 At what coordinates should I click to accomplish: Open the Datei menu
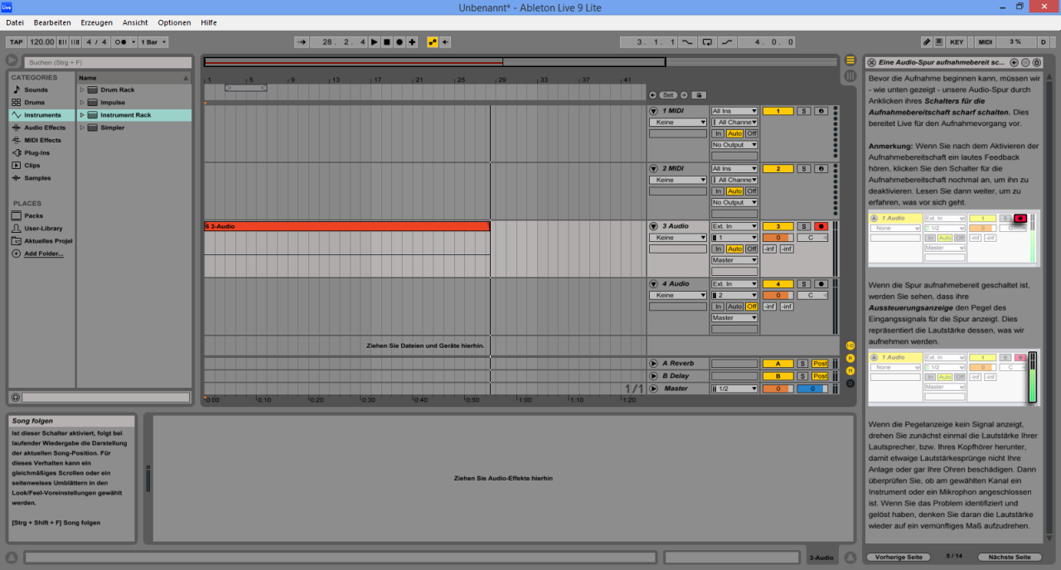15,22
